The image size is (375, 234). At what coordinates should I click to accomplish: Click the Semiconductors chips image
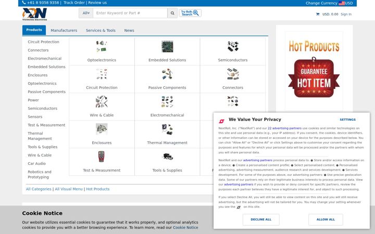tap(233, 46)
